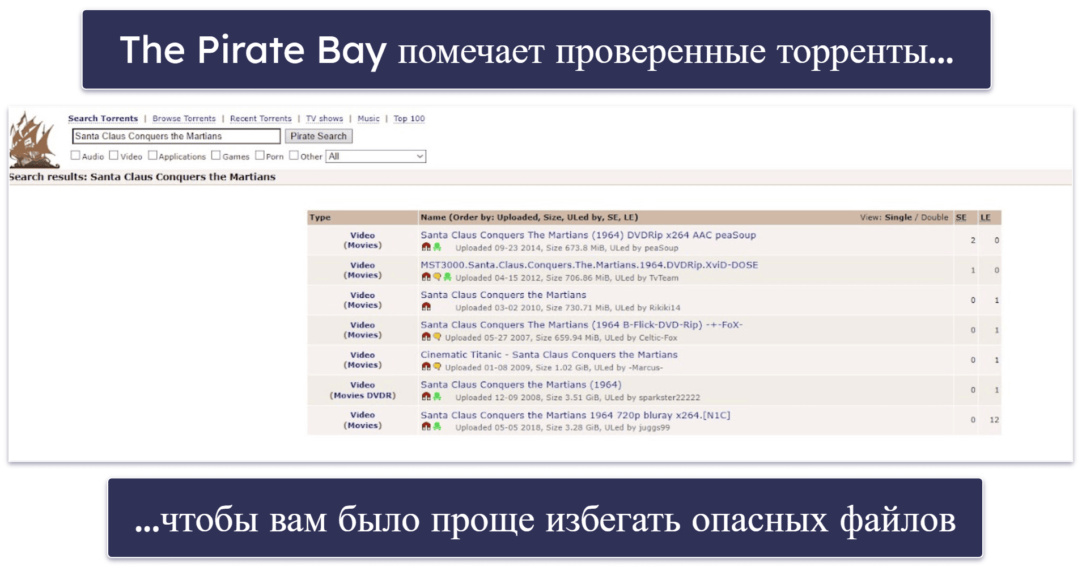Open B-Flick-DVD-Rip FoX torrent link
This screenshot has height=566, width=1082.
pos(582,324)
